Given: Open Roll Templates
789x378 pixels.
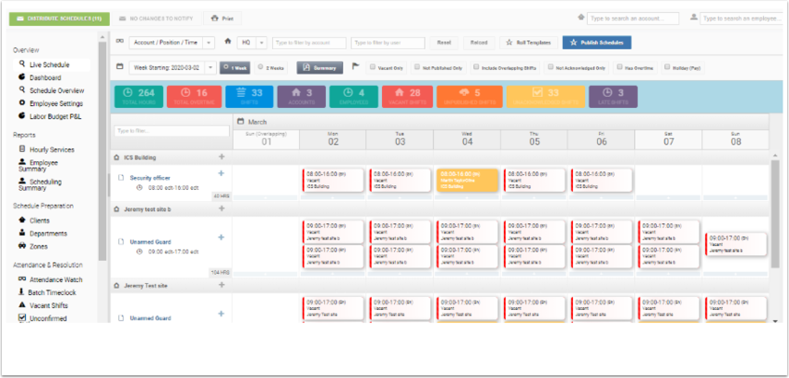Looking at the screenshot, I should [529, 42].
